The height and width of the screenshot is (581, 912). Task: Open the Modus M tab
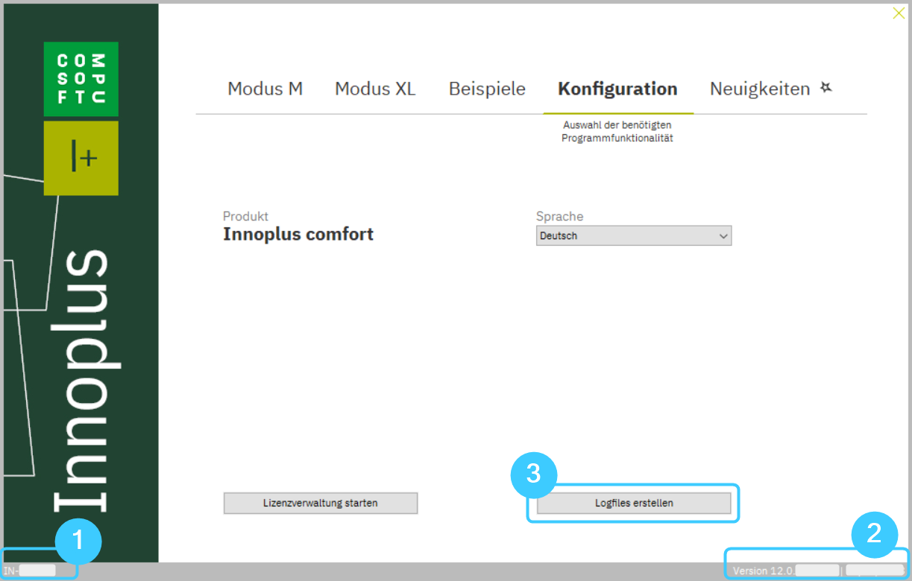tap(265, 89)
